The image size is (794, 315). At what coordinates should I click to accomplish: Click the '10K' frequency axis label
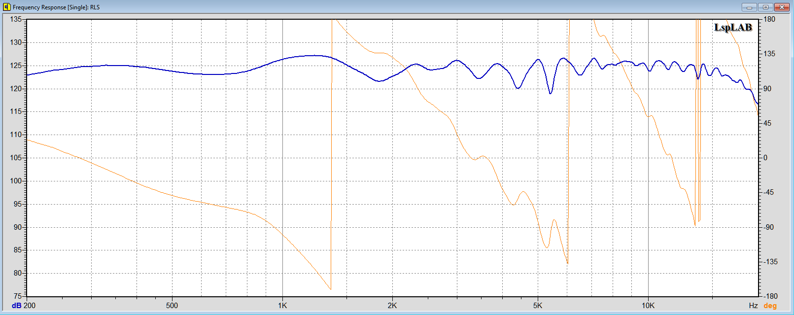click(648, 306)
